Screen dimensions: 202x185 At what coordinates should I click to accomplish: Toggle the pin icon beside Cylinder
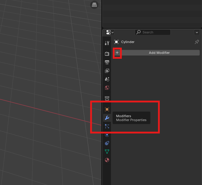coord(197,42)
